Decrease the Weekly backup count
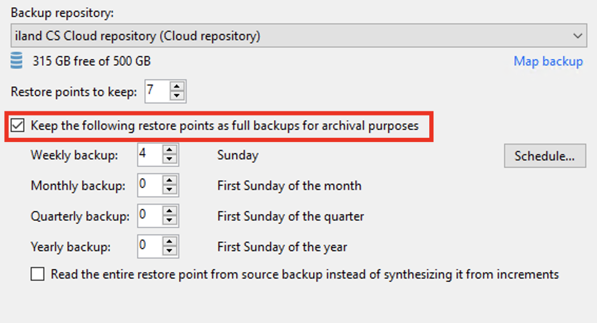This screenshot has height=323, width=597. tap(169, 160)
